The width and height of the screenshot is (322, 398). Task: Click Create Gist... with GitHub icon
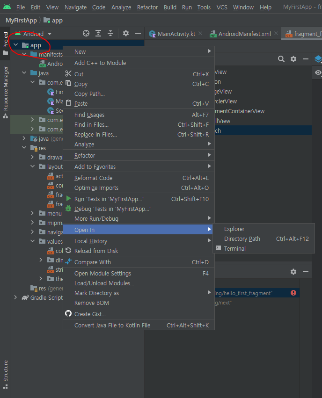tap(139, 314)
